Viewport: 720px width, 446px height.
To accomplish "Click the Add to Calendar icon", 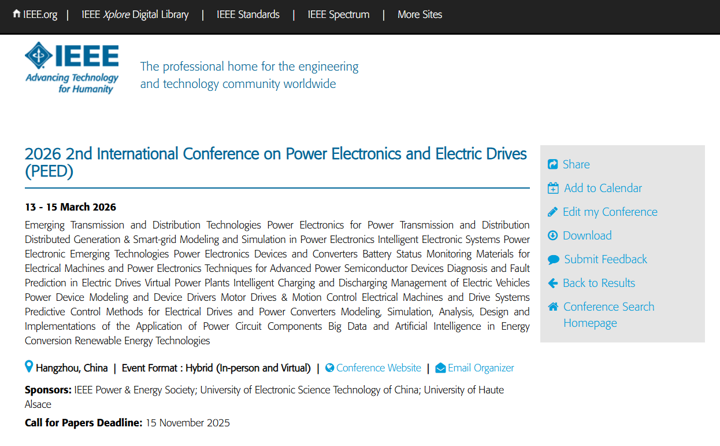I will click(x=553, y=189).
